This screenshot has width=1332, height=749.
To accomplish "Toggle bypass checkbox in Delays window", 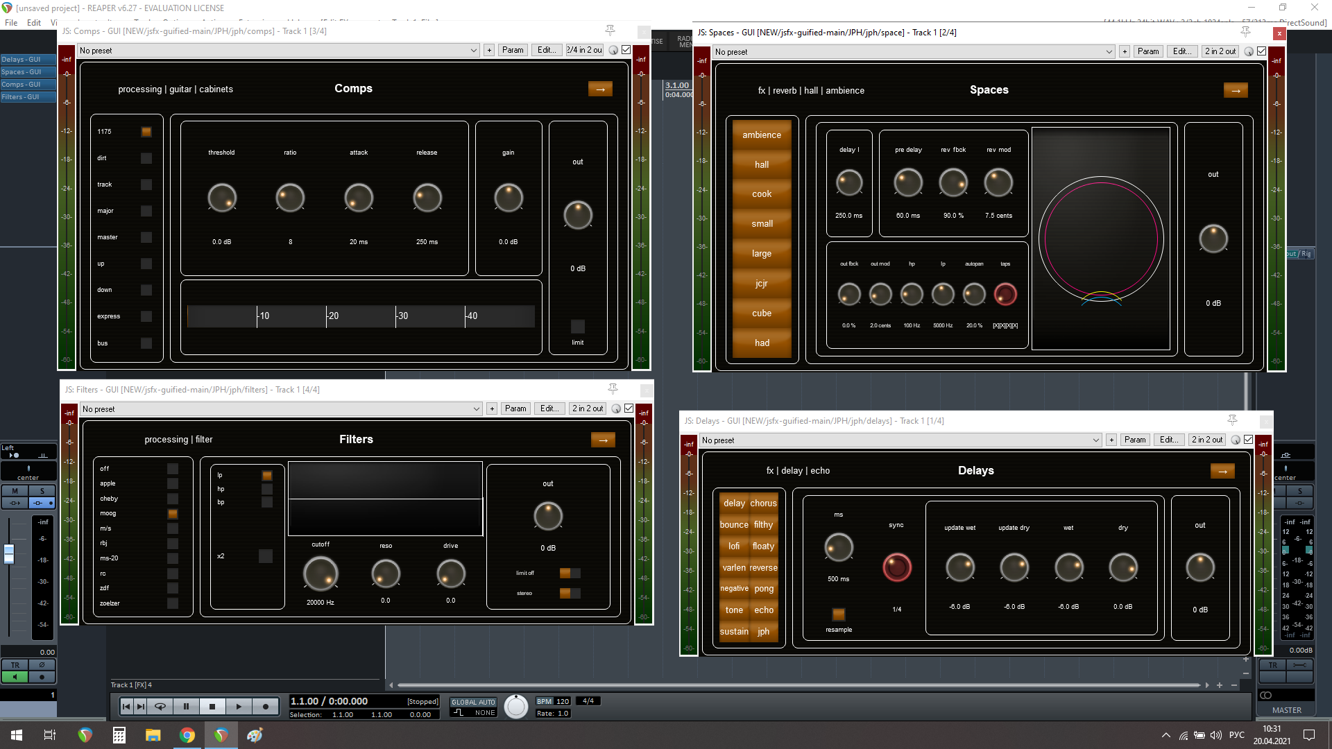I will tap(1249, 440).
